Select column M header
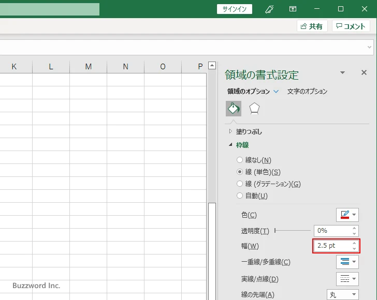377x300 pixels. tap(88, 67)
